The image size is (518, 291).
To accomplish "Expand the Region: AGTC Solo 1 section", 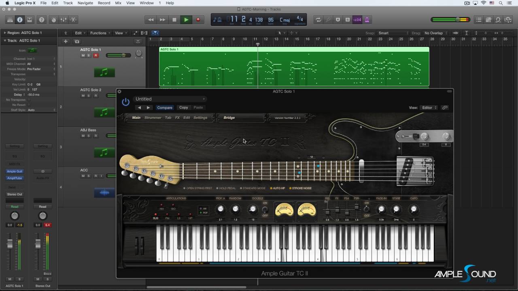I will (5, 33).
